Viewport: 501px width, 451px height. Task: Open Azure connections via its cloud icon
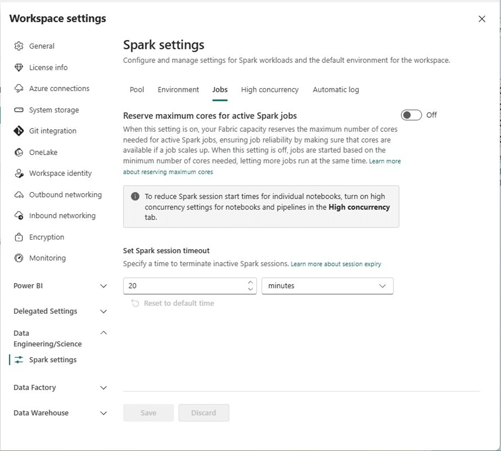[19, 89]
